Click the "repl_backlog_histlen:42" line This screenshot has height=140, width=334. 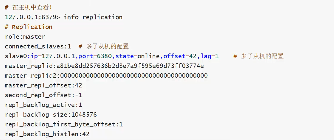click(x=47, y=134)
